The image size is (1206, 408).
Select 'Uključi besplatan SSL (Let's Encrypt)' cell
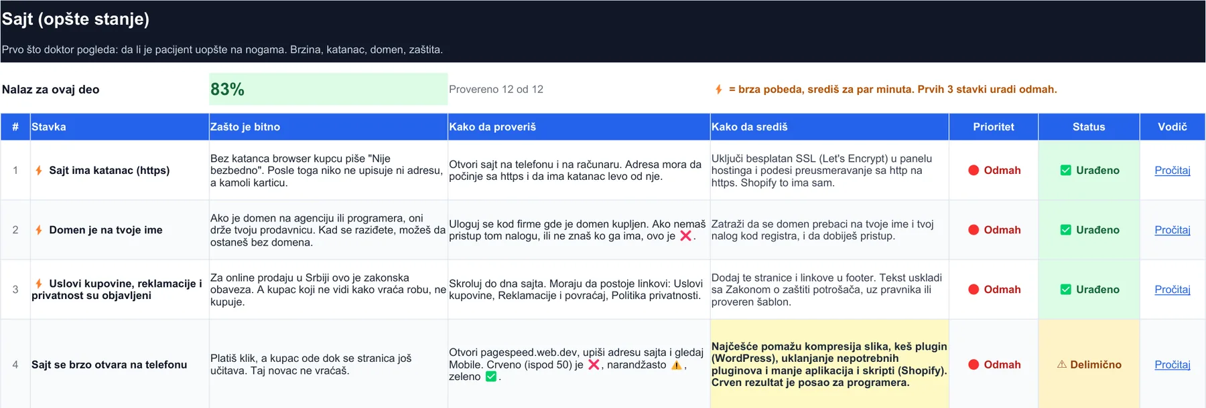(829, 171)
